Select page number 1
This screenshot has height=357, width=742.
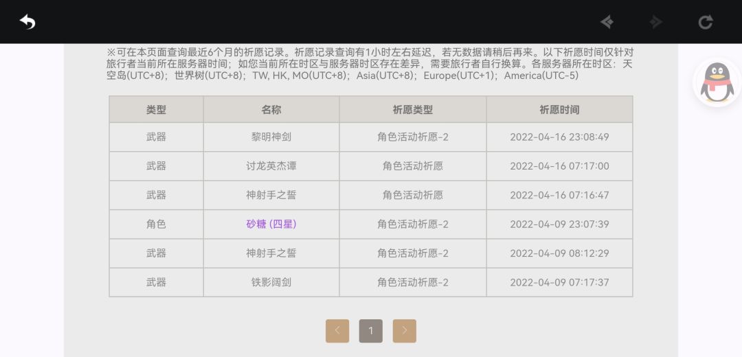[x=371, y=331]
